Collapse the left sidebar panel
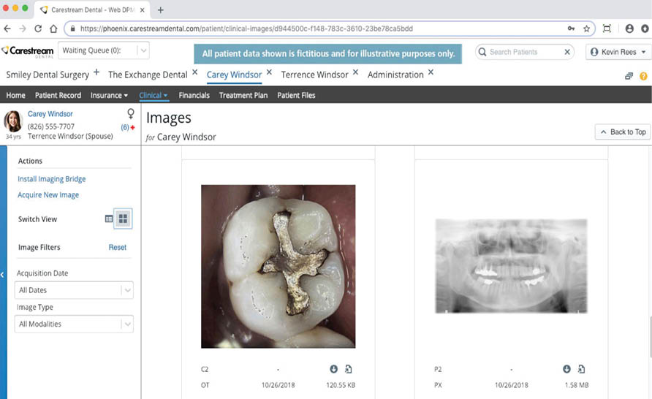Screen dimensions: 652x399 pyautogui.click(x=3, y=275)
